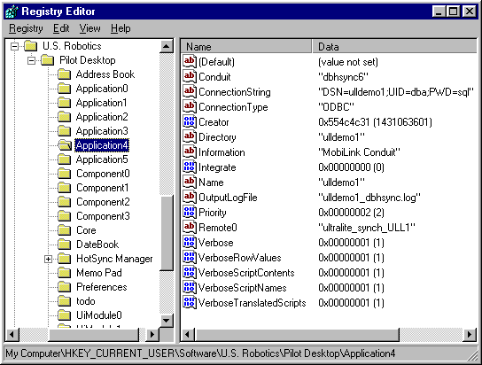The height and width of the screenshot is (365, 482).
Task: Click the string icon beside OutputLogFile
Action: pyautogui.click(x=190, y=197)
